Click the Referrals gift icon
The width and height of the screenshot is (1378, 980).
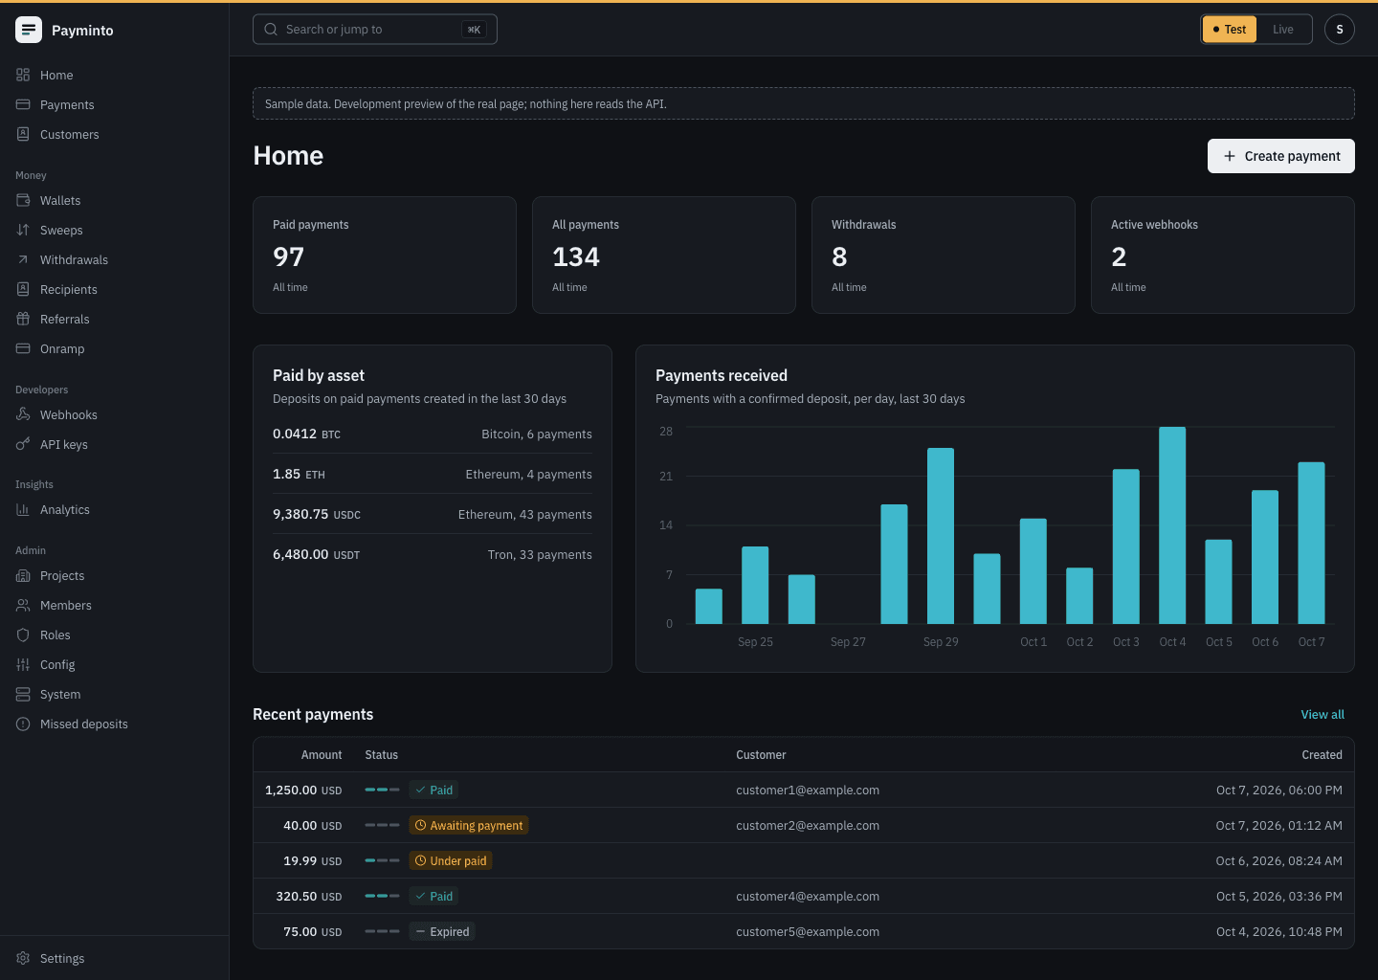click(23, 319)
